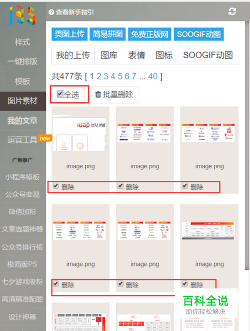This screenshot has width=250, height=331.
Task: Click the trash icon beside 批量删除
Action: tap(98, 94)
